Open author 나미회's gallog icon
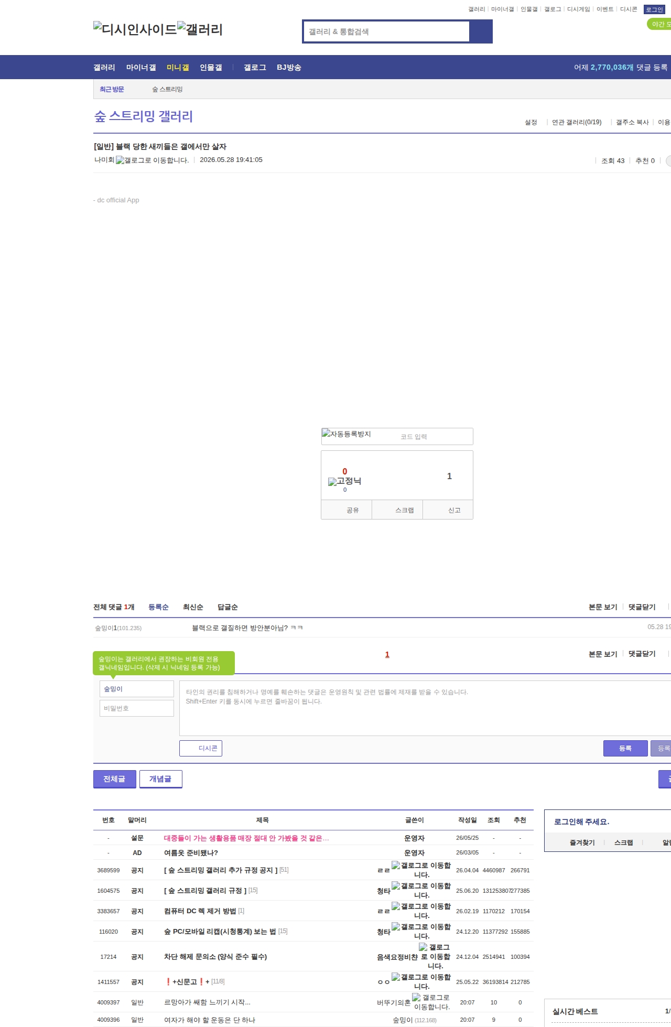This screenshot has width=671, height=1027. click(x=152, y=160)
